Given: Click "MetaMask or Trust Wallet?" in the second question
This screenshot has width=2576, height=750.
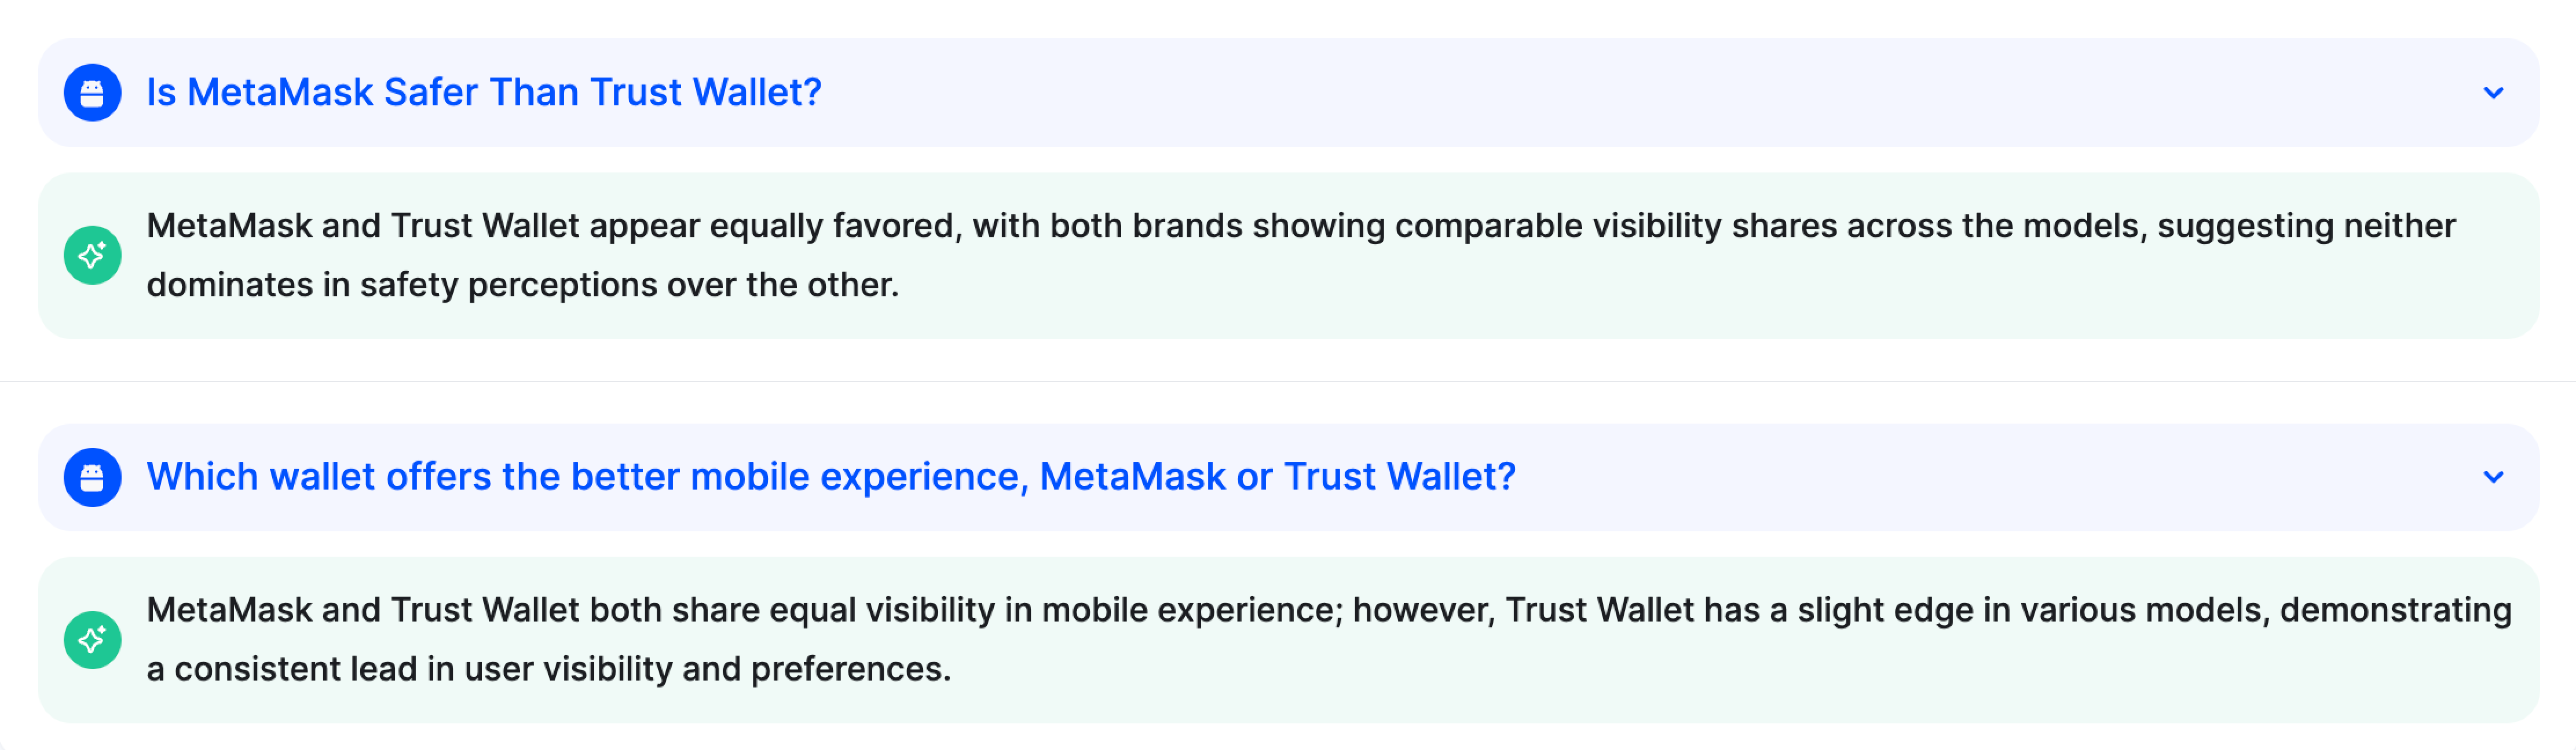Looking at the screenshot, I should point(1277,477).
